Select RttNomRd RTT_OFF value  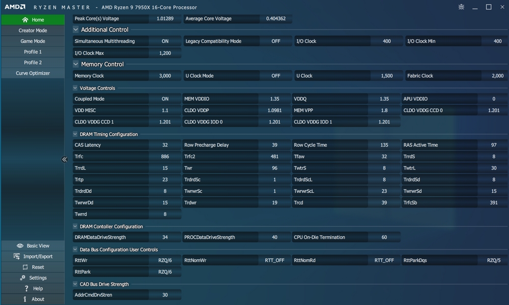coord(384,260)
